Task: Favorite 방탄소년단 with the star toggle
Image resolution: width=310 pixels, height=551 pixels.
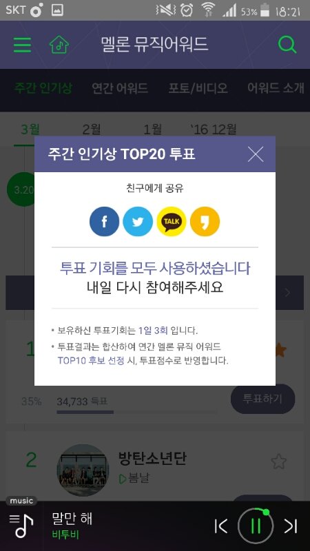Action: pyautogui.click(x=279, y=461)
